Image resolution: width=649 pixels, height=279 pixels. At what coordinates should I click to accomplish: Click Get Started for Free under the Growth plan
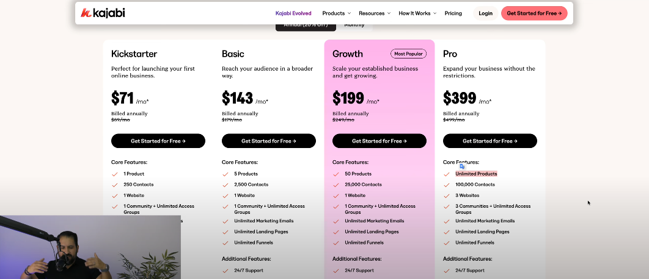[x=379, y=141]
